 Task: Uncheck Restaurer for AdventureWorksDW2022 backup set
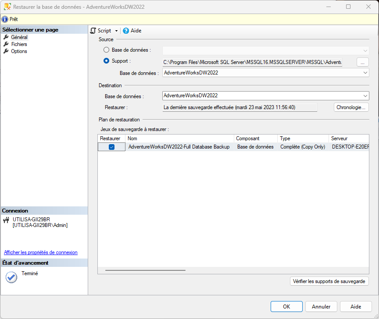(x=111, y=147)
